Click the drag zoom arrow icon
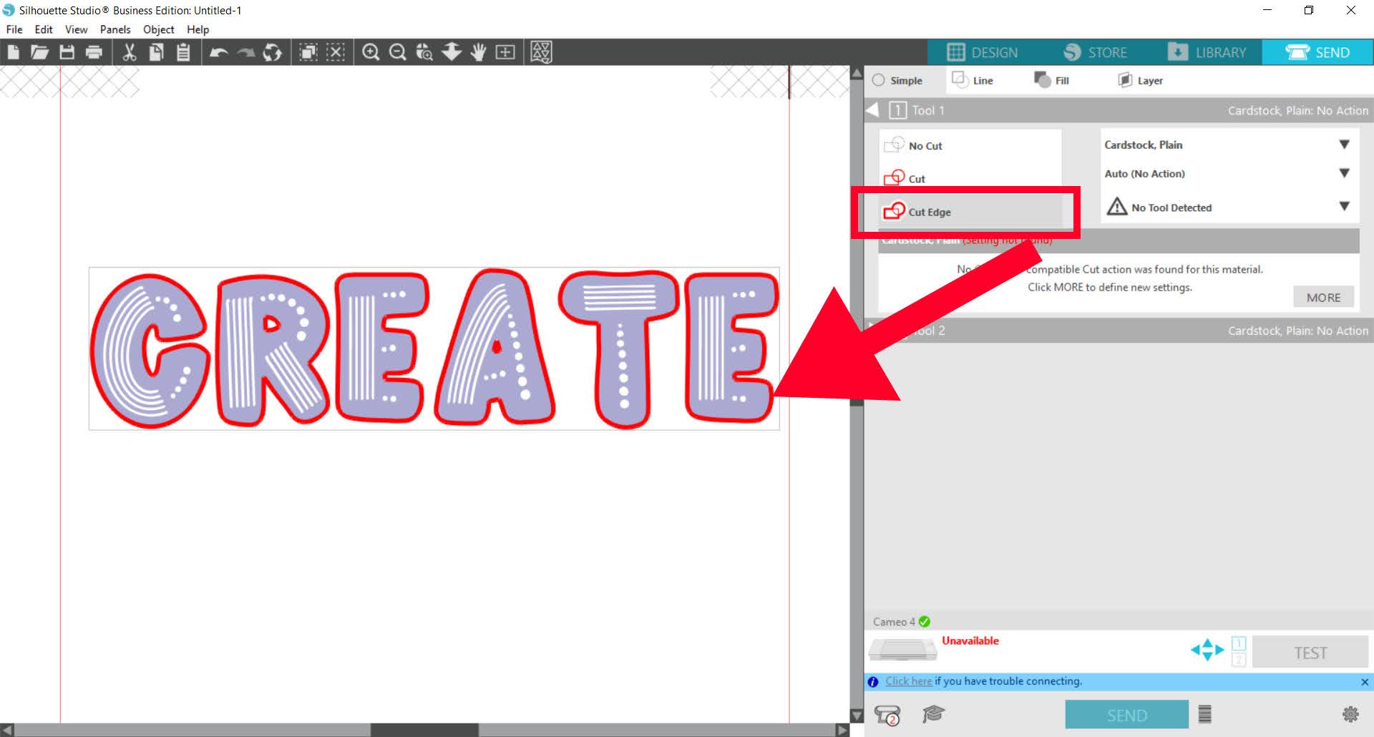1374x737 pixels. pyautogui.click(x=452, y=52)
